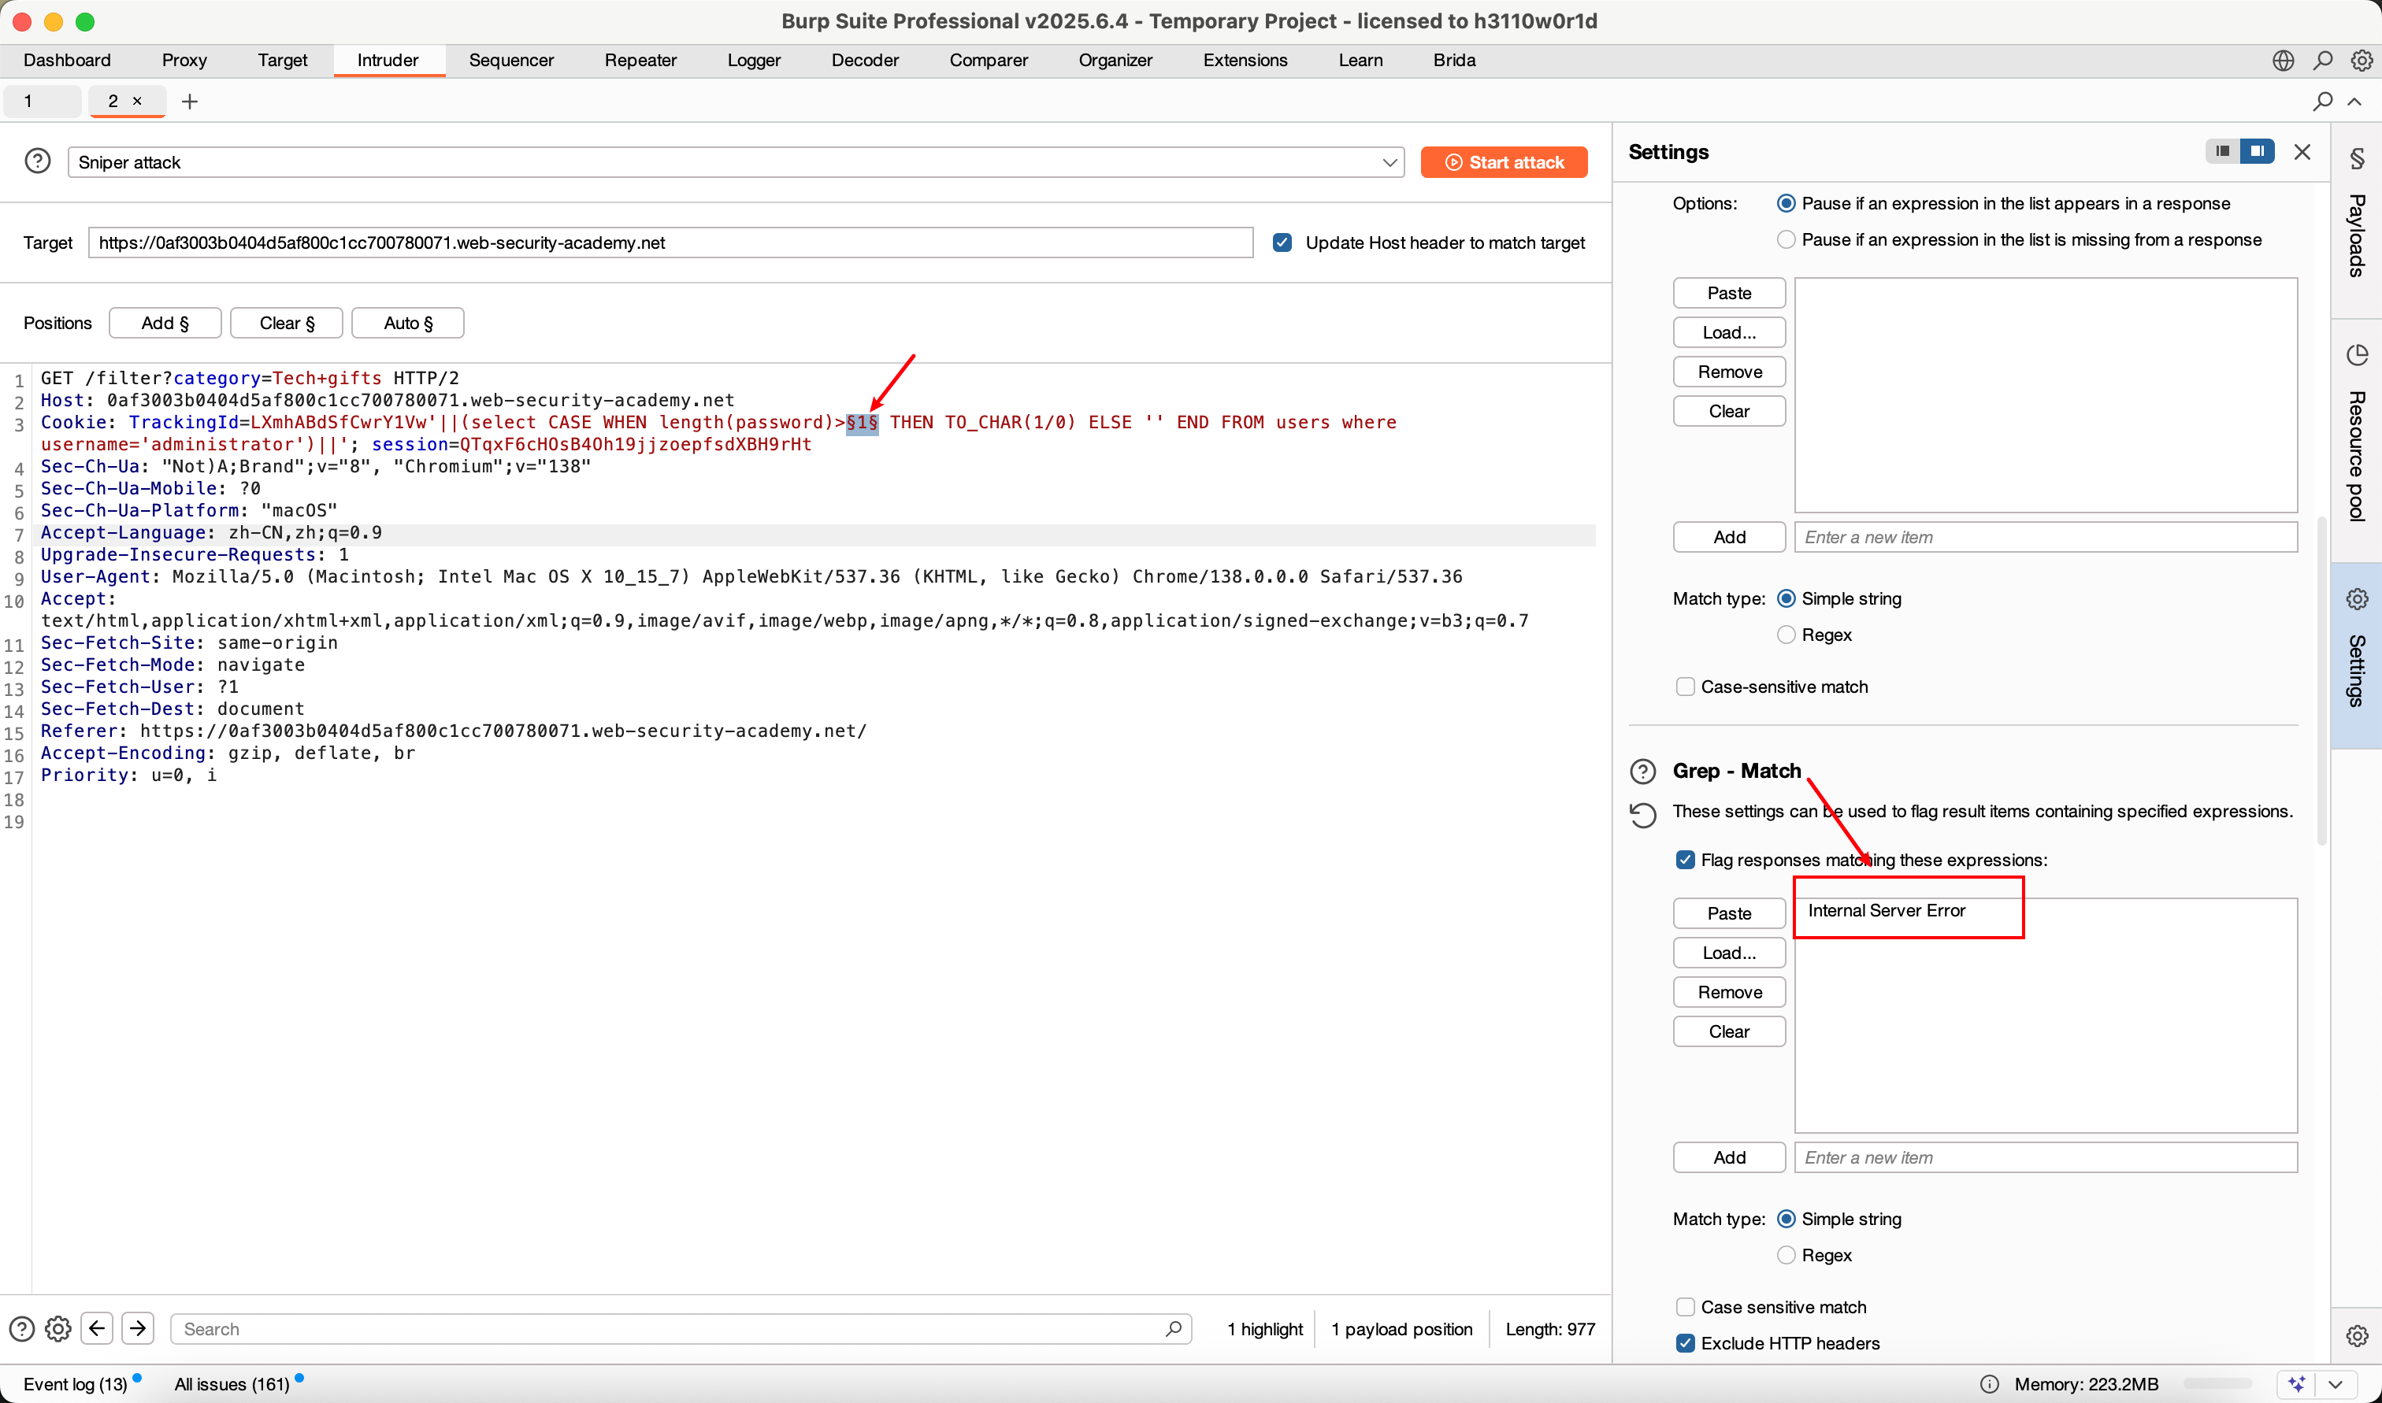Click Load... button in Grep - Match
Screen dimensions: 2382x1403
(1730, 953)
